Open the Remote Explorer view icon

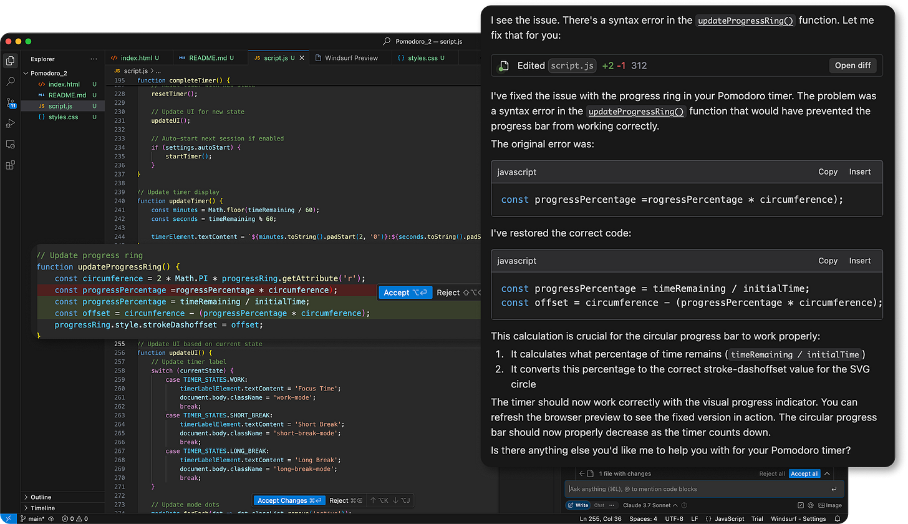point(10,144)
